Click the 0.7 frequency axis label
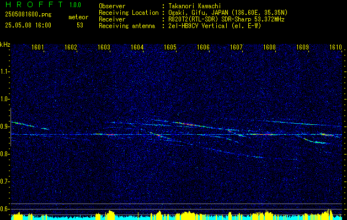Image resolution: width=347 pixels, height=220 pixels. point(4,182)
